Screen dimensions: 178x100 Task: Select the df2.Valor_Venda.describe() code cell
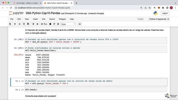[96, 49]
